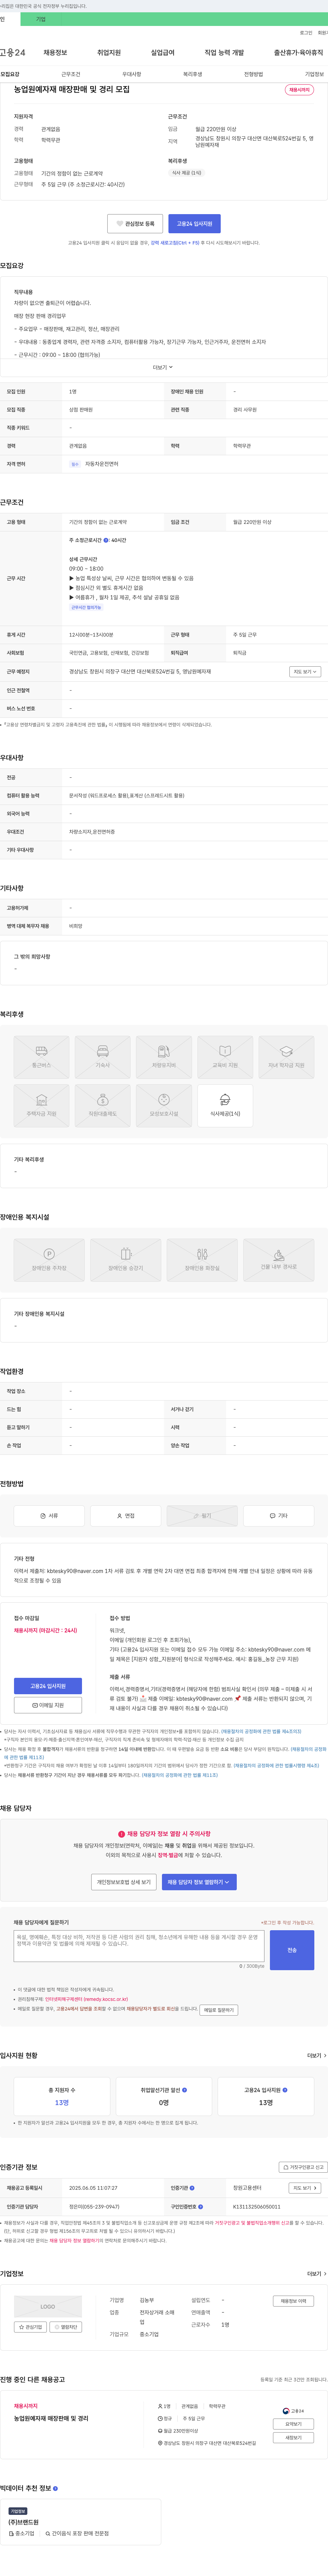This screenshot has height=2576, width=328.
Task: Expand job description with 더보기 chevron
Action: coord(163,367)
